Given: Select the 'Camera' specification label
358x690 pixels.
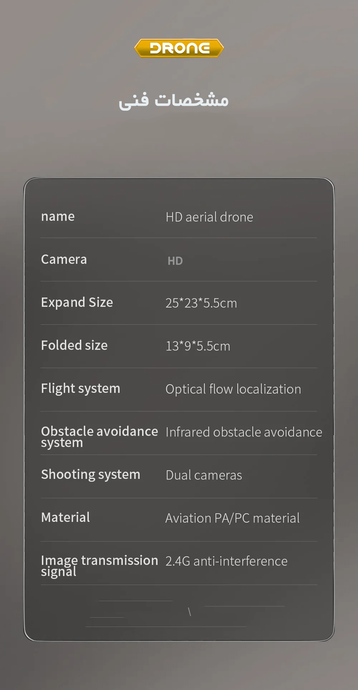Looking at the screenshot, I should point(64,259).
